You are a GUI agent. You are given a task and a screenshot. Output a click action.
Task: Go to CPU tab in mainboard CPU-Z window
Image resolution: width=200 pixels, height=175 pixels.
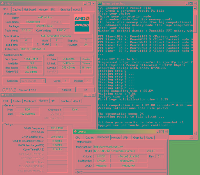(x=78, y=138)
